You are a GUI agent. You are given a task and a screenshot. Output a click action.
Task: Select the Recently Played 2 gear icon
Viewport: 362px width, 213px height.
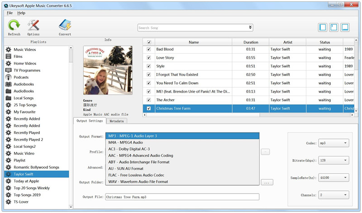click(8, 139)
